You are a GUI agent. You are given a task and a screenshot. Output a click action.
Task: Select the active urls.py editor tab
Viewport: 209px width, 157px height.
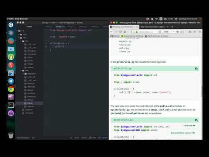60,27
